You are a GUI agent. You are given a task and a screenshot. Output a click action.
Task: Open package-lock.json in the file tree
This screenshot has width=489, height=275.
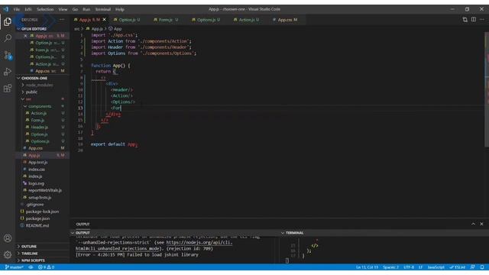[42, 212]
